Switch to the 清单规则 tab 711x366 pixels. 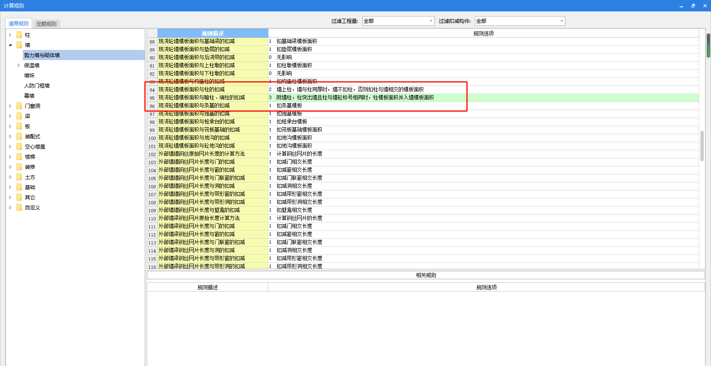(19, 24)
